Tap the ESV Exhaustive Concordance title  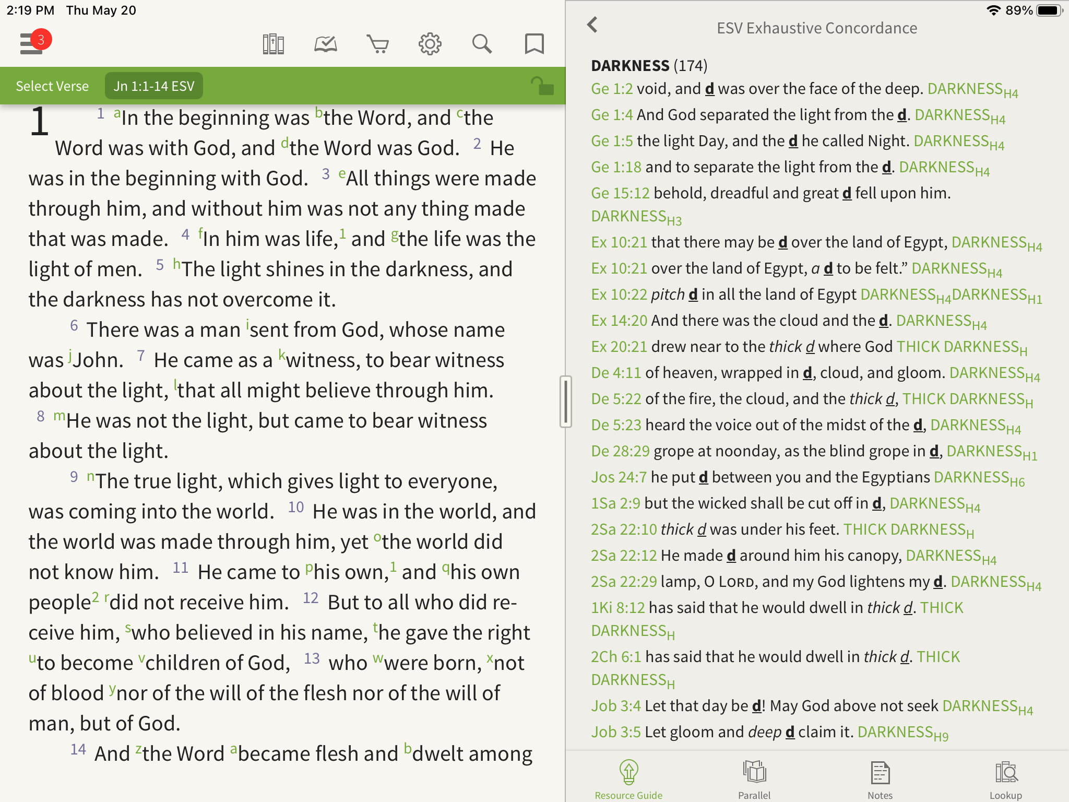click(x=817, y=28)
